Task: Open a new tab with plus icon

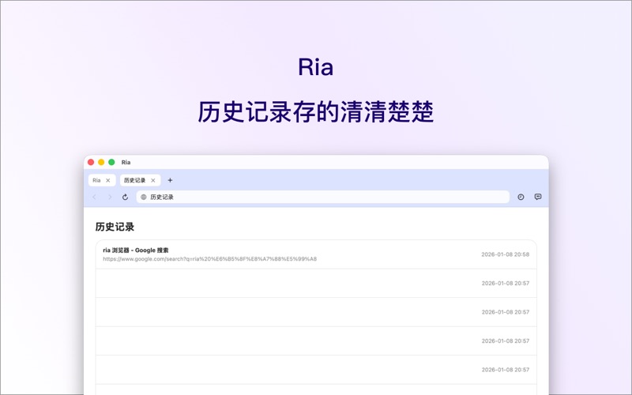Action: (x=170, y=180)
